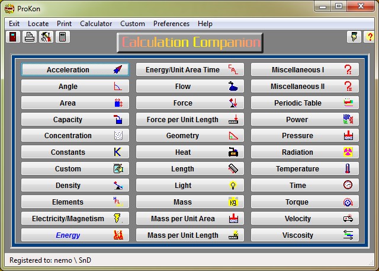Open the Energy conversion category
Image resolution: width=379 pixels, height=271 pixels.
[68, 235]
